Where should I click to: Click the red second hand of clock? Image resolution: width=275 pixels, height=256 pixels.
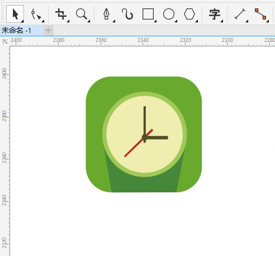(x=139, y=143)
